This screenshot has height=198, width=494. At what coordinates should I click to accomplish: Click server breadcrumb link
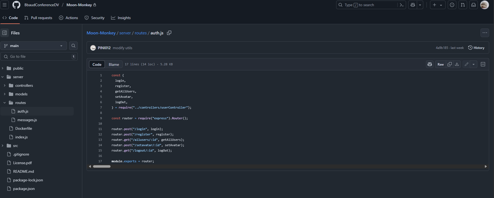tap(125, 33)
